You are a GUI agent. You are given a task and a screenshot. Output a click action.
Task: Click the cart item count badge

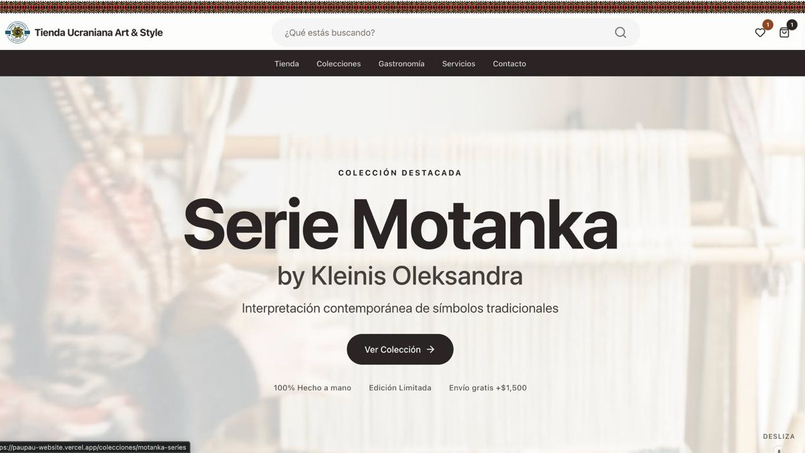point(791,25)
